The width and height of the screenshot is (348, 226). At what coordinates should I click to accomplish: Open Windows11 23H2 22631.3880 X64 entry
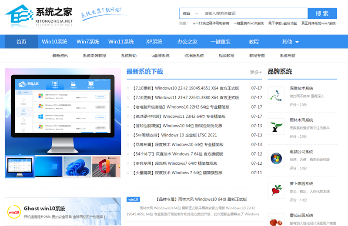pyautogui.click(x=186, y=98)
